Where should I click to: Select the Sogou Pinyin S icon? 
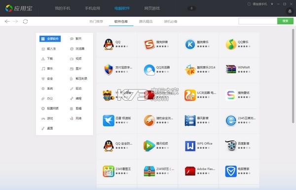click(x=149, y=45)
